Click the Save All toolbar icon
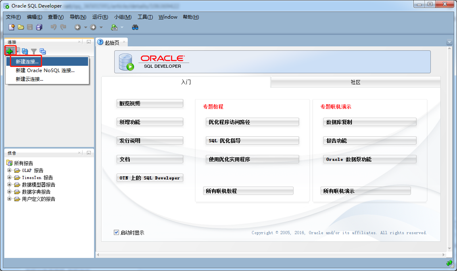The image size is (457, 271). 39,27
